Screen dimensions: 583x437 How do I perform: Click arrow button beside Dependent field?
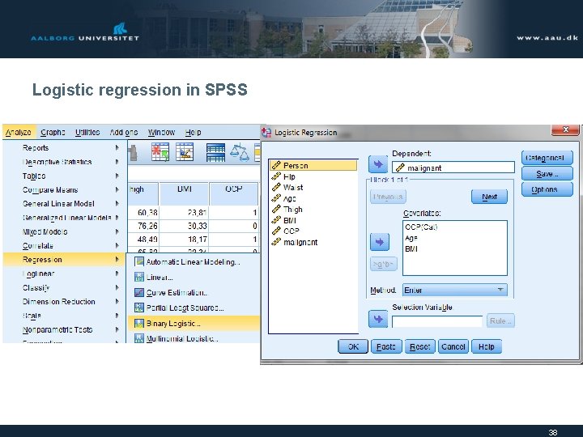(378, 164)
